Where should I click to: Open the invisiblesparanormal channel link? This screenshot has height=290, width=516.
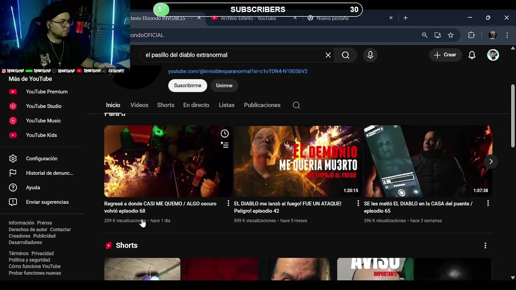[x=238, y=71]
